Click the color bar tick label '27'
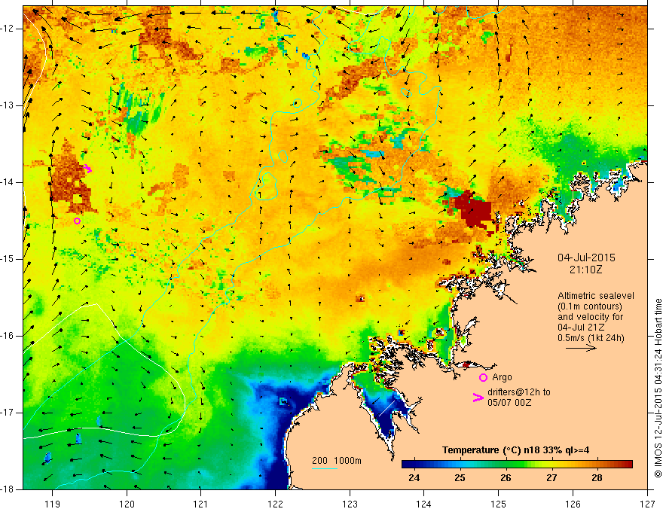 pyautogui.click(x=551, y=478)
